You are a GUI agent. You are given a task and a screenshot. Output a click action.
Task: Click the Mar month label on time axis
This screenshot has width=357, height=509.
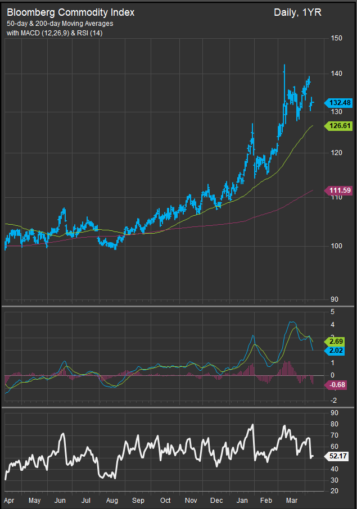(x=292, y=499)
